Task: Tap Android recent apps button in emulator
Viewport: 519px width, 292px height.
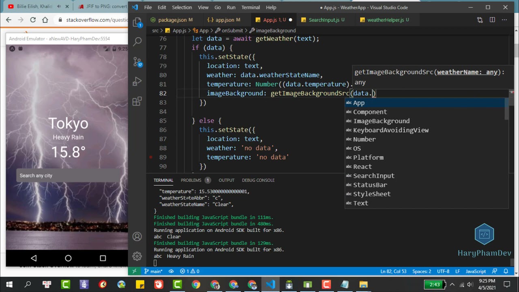Action: pos(103,258)
